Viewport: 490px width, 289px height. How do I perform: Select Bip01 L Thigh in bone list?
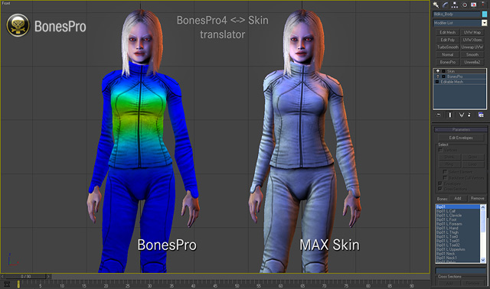click(447, 232)
